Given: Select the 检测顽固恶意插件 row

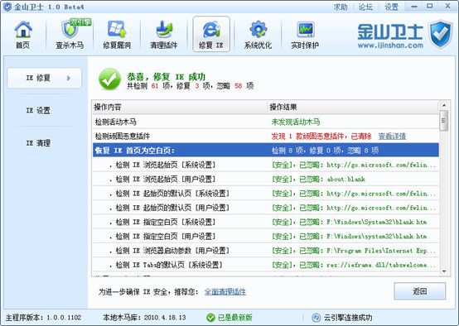Looking at the screenshot, I should [266, 136].
